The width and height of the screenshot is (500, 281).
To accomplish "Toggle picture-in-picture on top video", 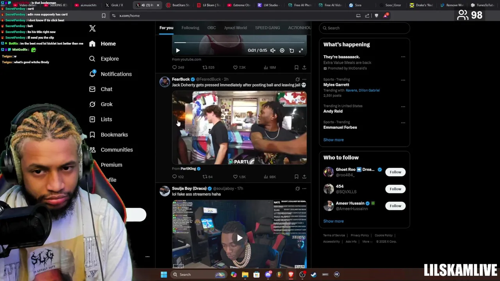I will [291, 50].
